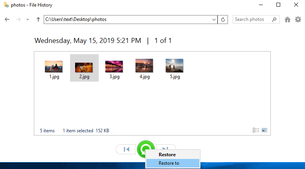Refresh the photos folder view
The image size is (305, 169).
[223, 19]
